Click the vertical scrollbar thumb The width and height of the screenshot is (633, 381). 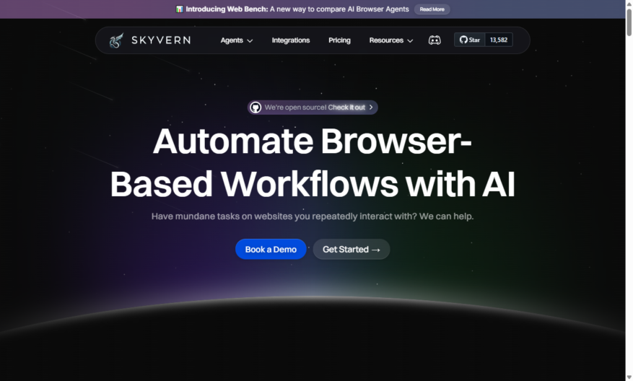pos(629,22)
